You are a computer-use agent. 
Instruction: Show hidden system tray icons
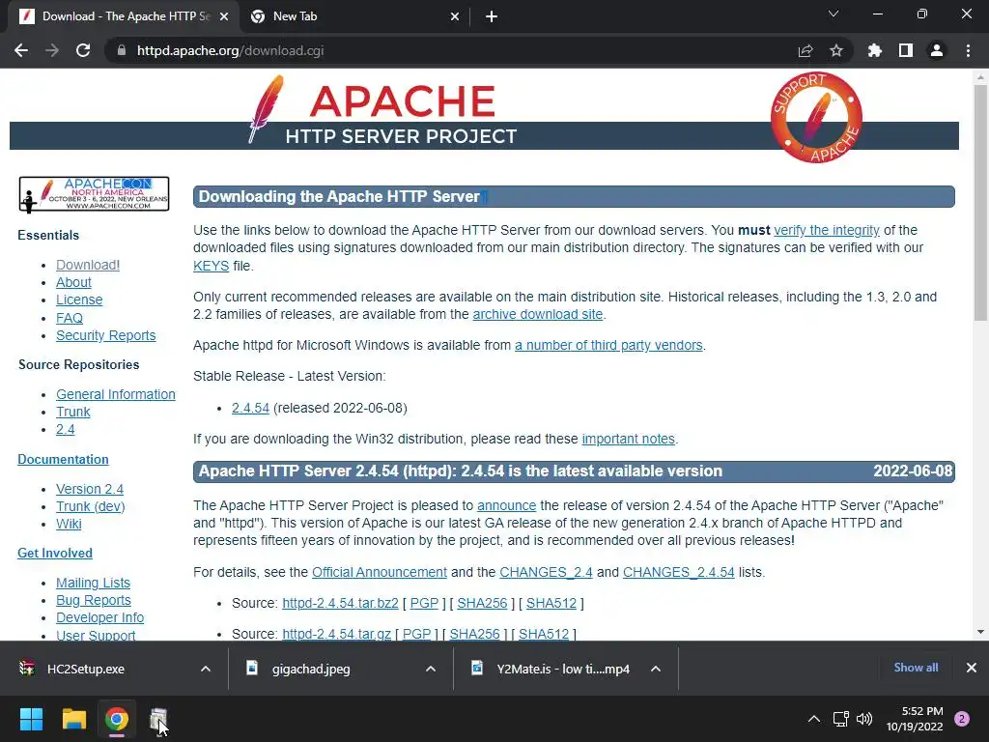click(x=814, y=719)
